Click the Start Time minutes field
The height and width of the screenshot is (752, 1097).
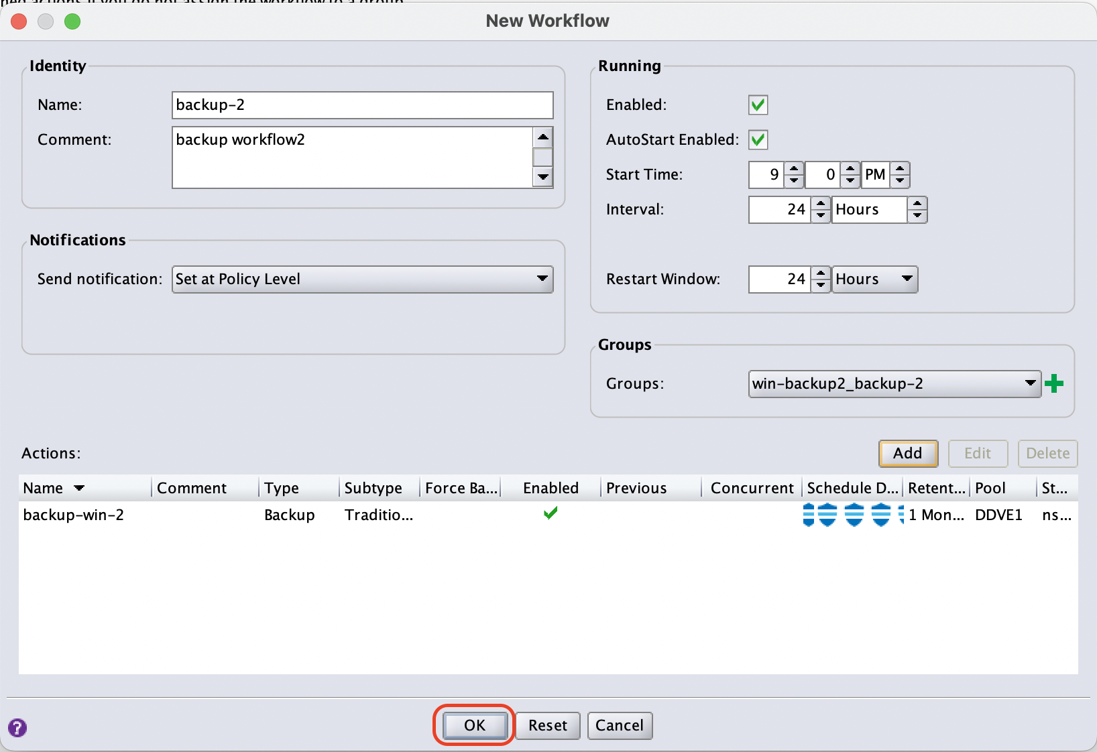(823, 175)
